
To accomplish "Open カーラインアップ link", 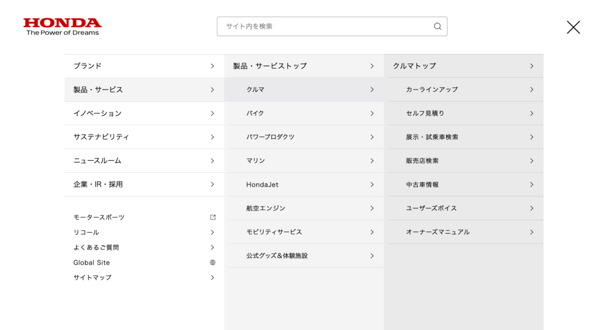I will click(x=466, y=90).
